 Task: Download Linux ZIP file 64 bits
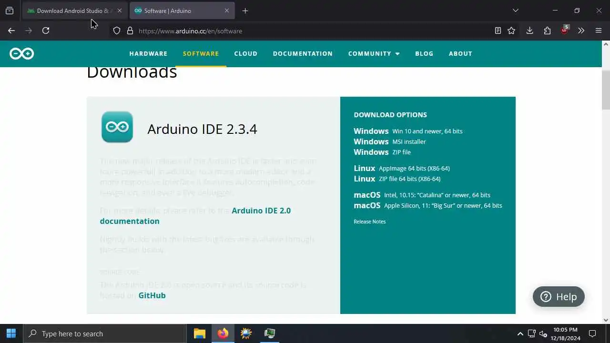(397, 179)
